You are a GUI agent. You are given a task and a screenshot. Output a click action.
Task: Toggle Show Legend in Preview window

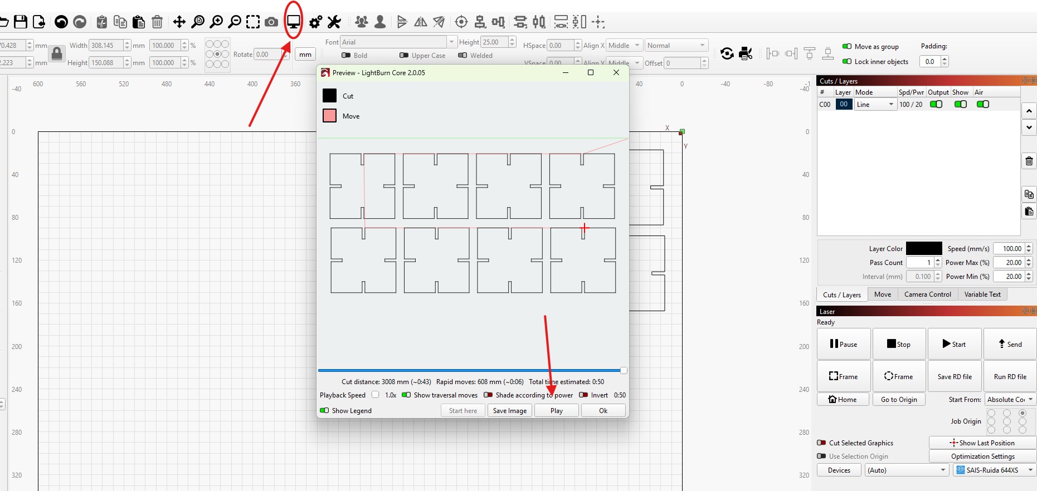324,410
